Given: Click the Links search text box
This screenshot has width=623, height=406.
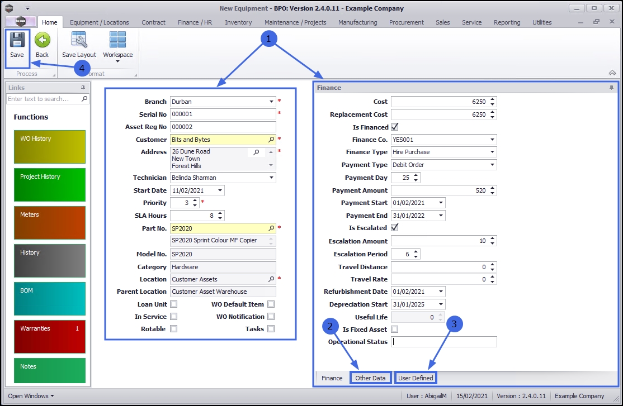Looking at the screenshot, I should pyautogui.click(x=44, y=99).
